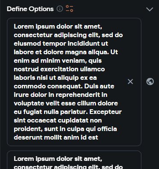Click the globe translation icon
The width and height of the screenshot is (159, 169).
tap(150, 82)
